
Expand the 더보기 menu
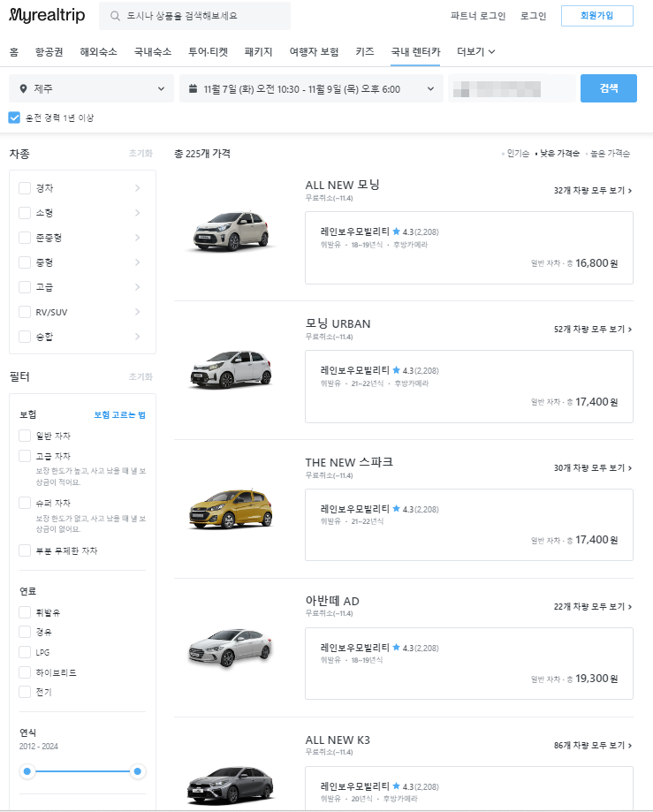pos(476,52)
